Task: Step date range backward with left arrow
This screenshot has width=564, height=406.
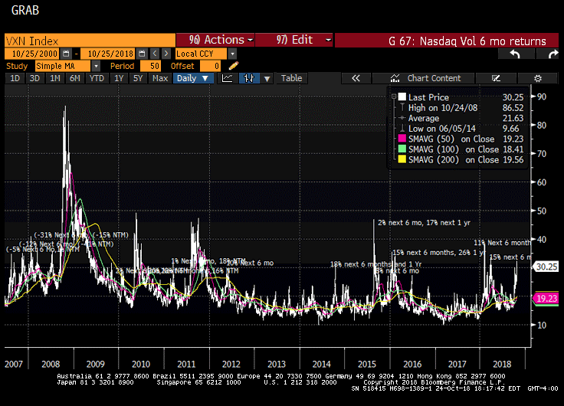Action: (x=155, y=54)
